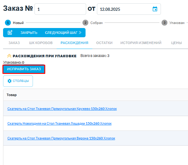Collapse the Расхождения при упаковке section chevron

pos(9,56)
